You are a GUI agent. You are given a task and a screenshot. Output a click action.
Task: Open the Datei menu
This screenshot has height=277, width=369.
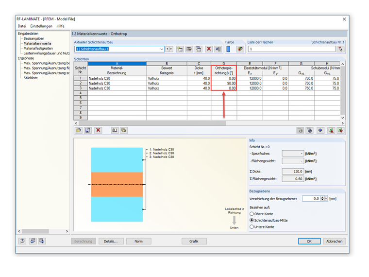point(22,26)
